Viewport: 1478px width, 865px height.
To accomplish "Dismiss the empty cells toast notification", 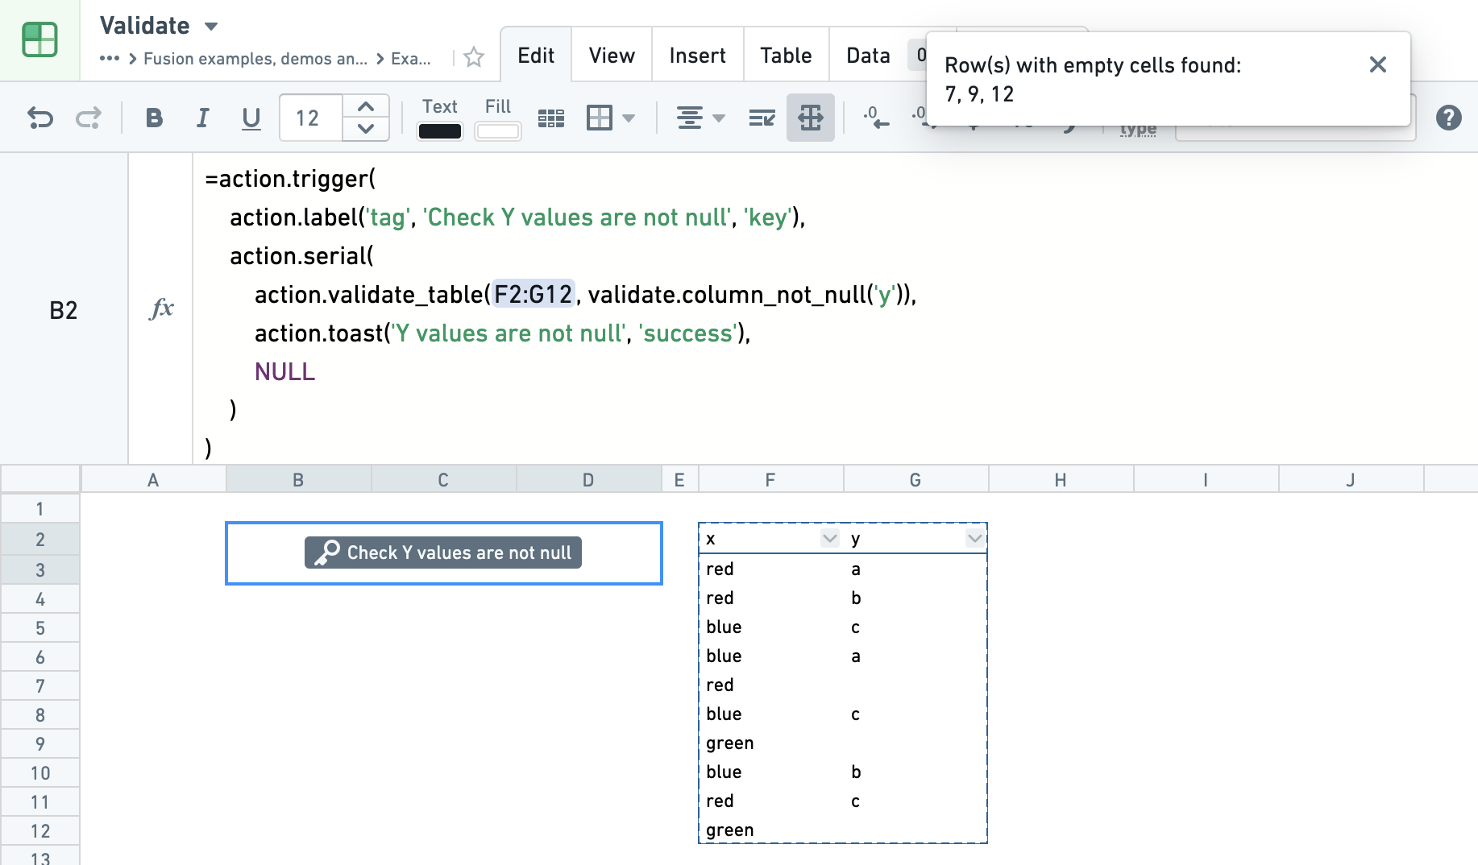I will [x=1378, y=64].
